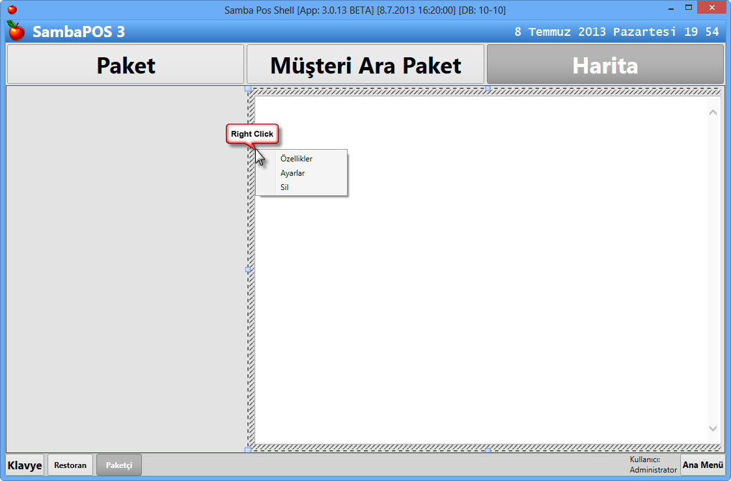
Task: Click the small apple icon in title bar
Action: pos(12,10)
